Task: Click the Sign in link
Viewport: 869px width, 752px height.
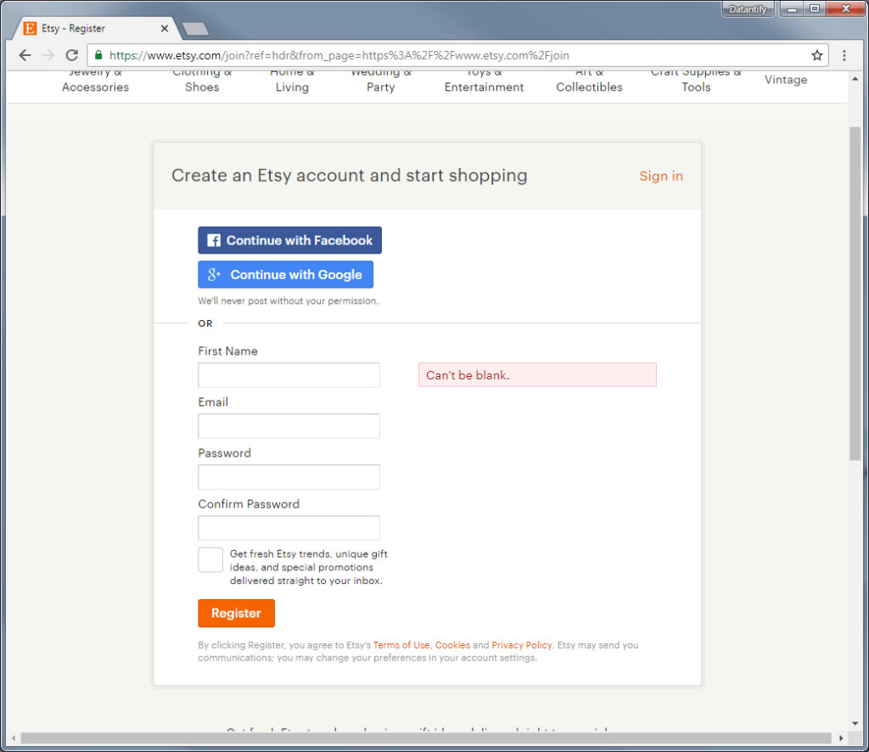Action: click(661, 177)
